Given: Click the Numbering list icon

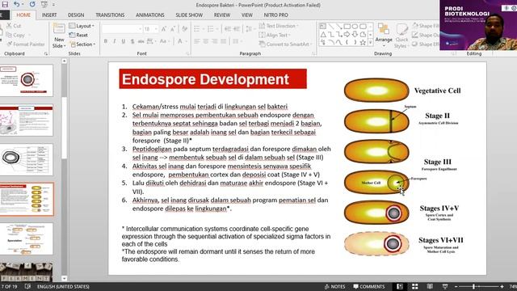Looking at the screenshot, I should [x=210, y=29].
